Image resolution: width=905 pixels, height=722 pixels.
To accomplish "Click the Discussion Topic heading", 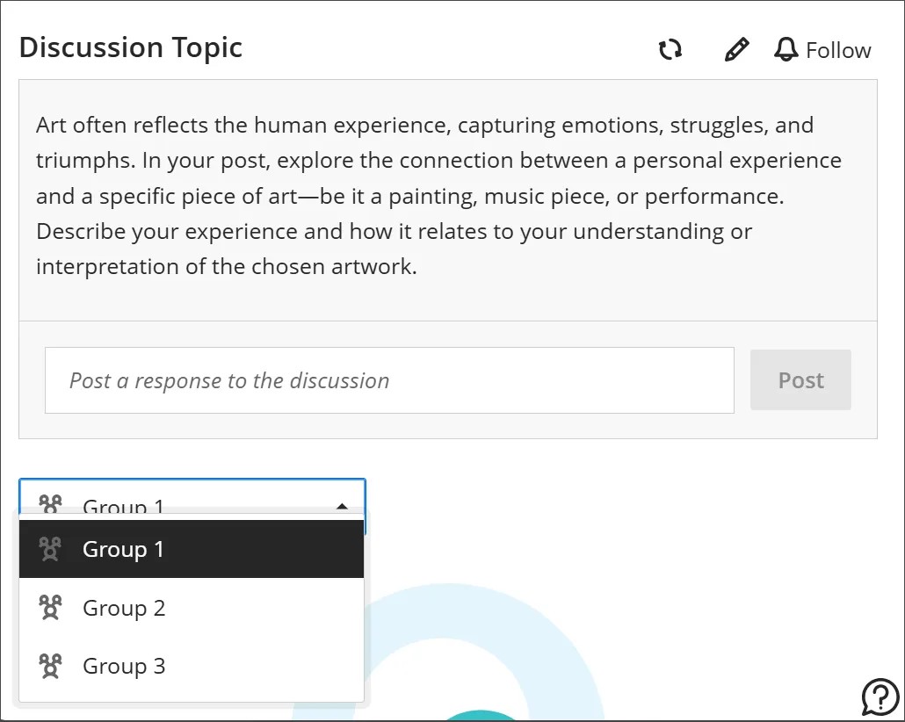I will tap(131, 47).
